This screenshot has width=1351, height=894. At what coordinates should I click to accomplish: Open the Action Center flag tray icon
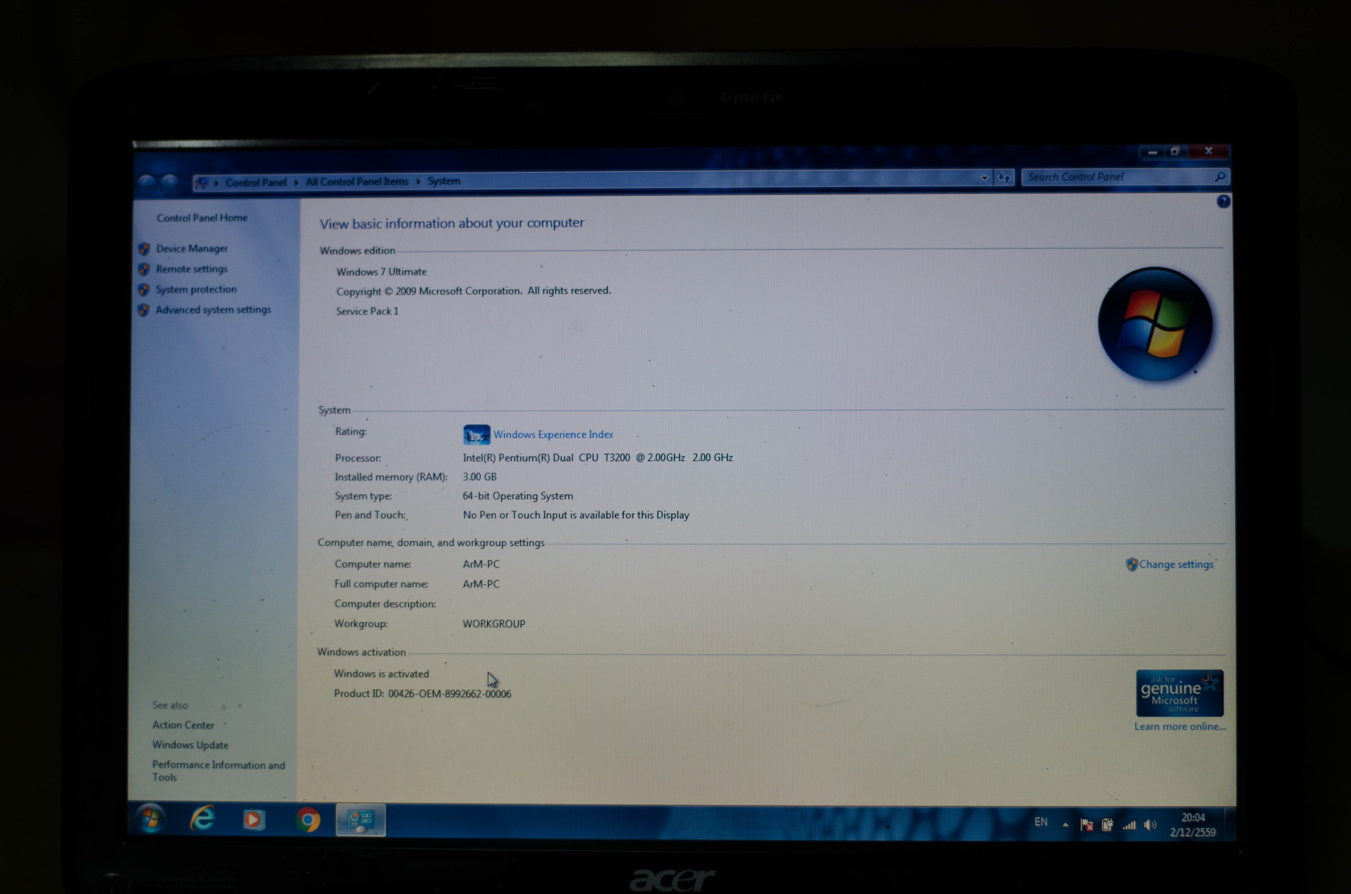click(x=1086, y=824)
